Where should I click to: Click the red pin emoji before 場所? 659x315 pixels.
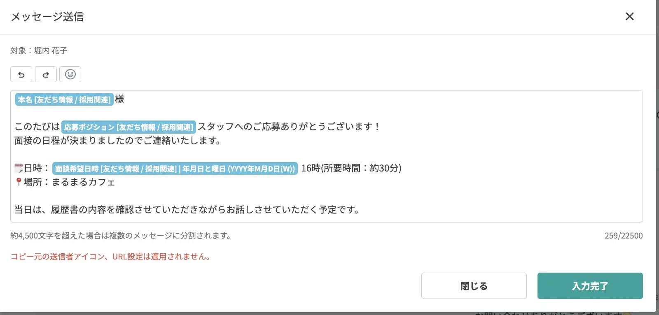click(x=19, y=182)
